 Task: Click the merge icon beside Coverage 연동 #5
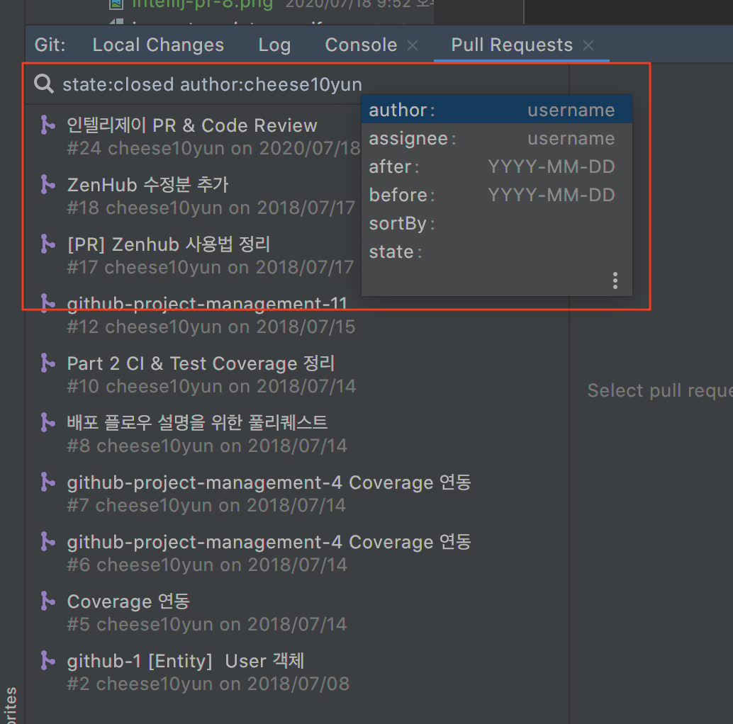(x=47, y=601)
